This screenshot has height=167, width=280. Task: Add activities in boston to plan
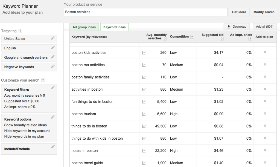265,89
